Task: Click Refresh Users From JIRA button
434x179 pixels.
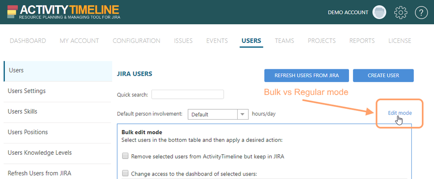Action: click(307, 75)
